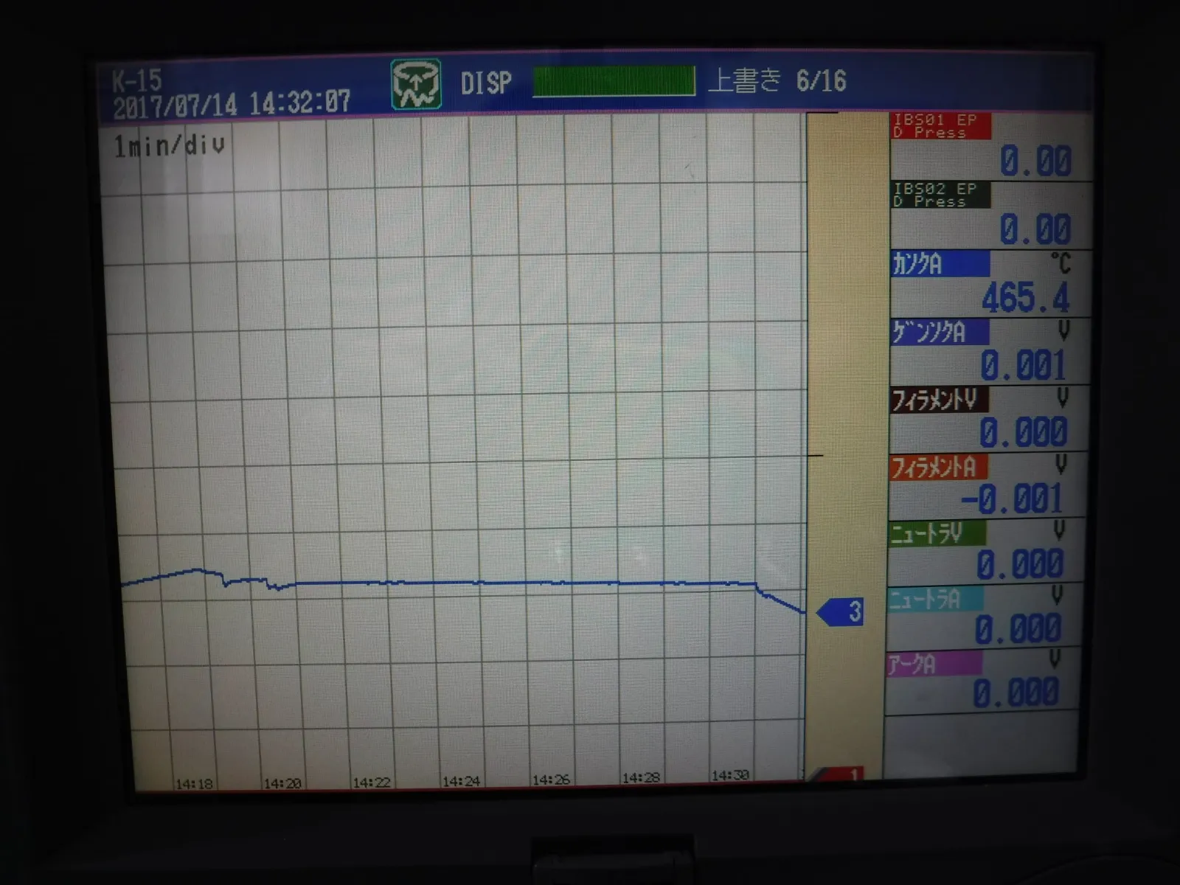
Task: Select the red channel 1 marker
Action: [x=839, y=774]
